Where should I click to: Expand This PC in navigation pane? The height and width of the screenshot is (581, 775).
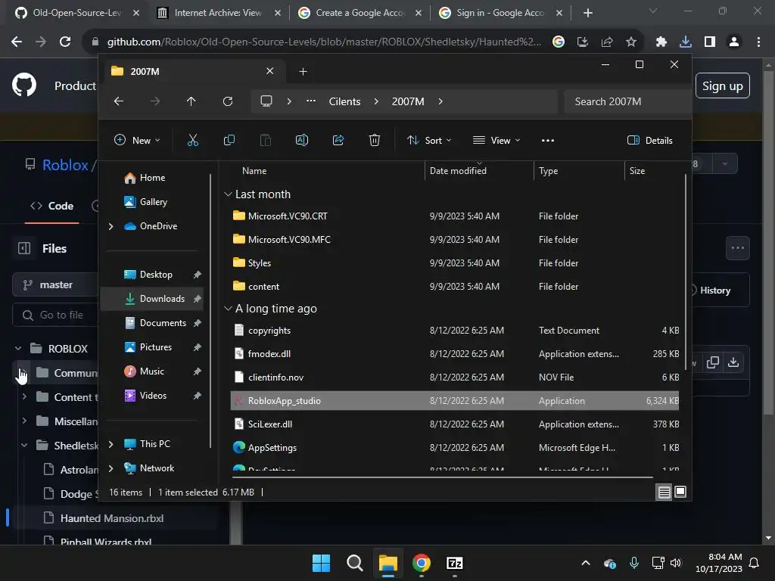click(110, 444)
